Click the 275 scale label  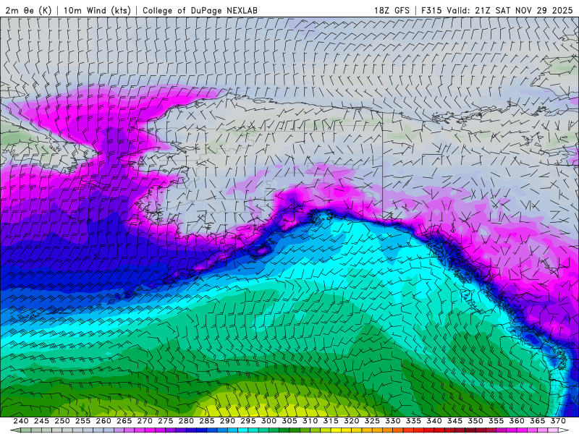[x=166, y=421]
